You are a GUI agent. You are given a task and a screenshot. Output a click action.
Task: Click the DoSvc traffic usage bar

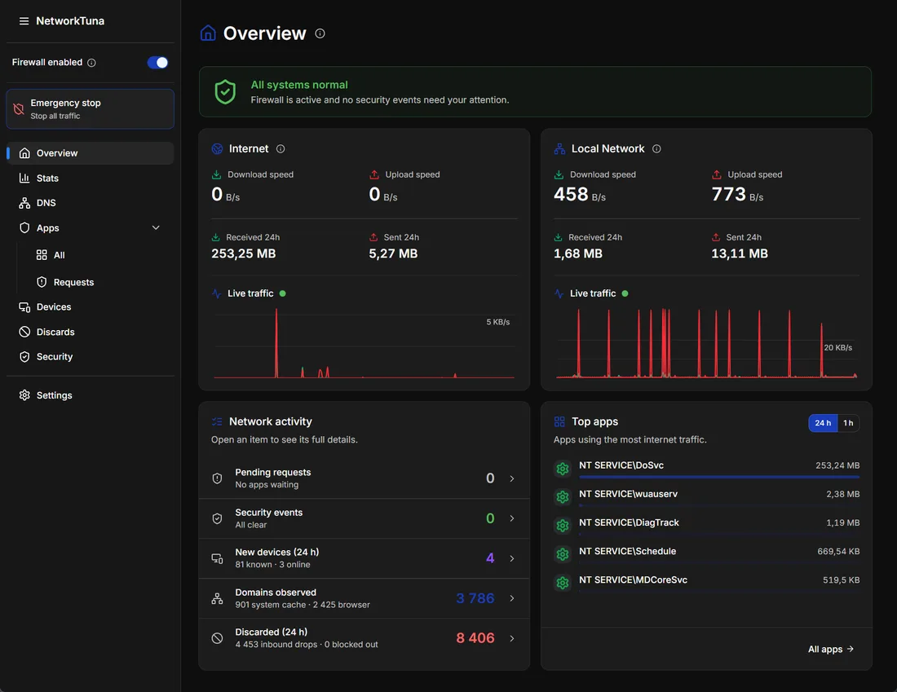[719, 476]
